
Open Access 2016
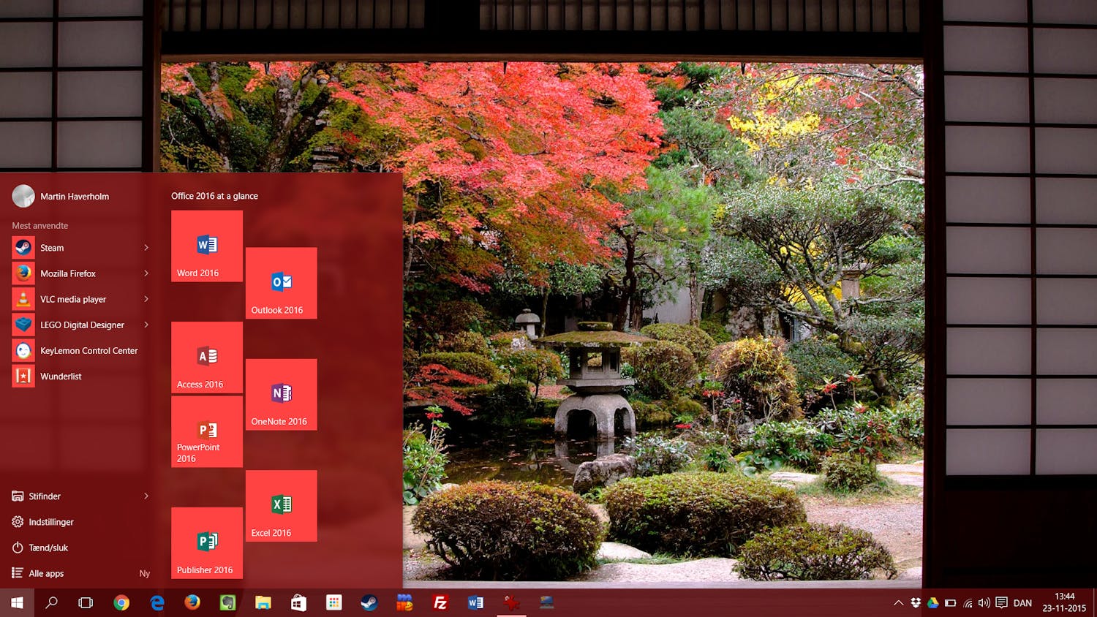(206, 357)
